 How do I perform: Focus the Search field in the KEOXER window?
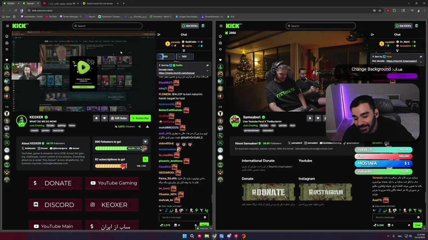(107, 26)
